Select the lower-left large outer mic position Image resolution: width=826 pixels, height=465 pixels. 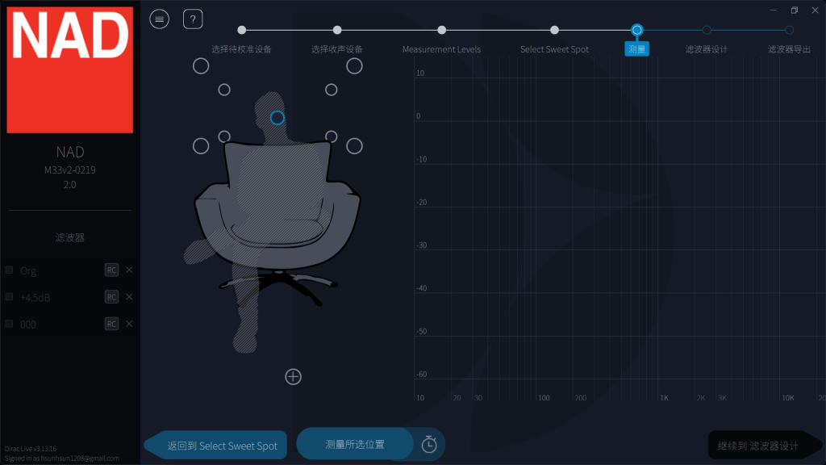coord(201,146)
